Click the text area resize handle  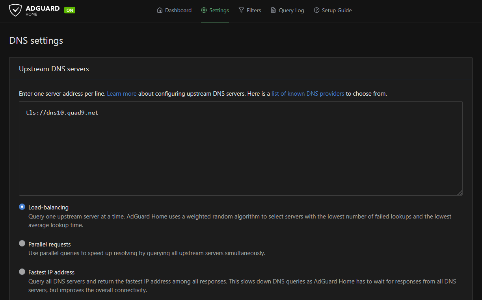(x=460, y=193)
